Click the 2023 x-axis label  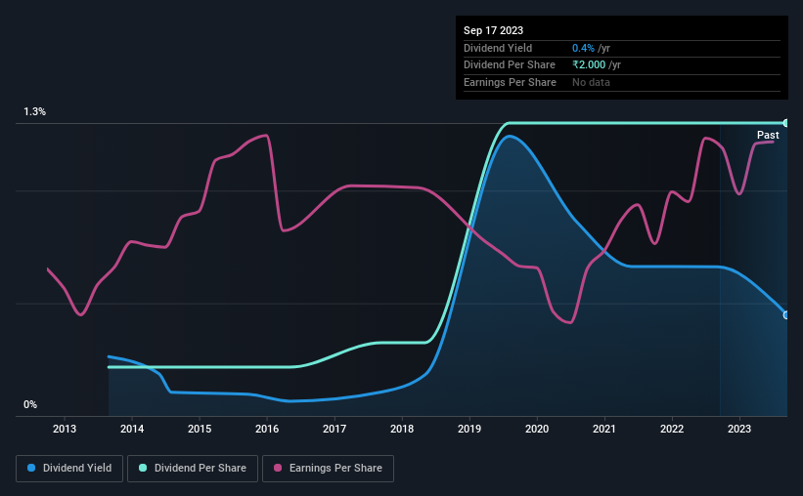[739, 429]
